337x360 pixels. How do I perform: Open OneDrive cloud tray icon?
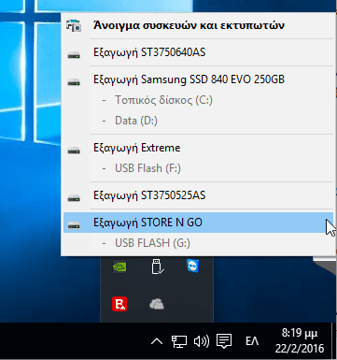click(157, 304)
